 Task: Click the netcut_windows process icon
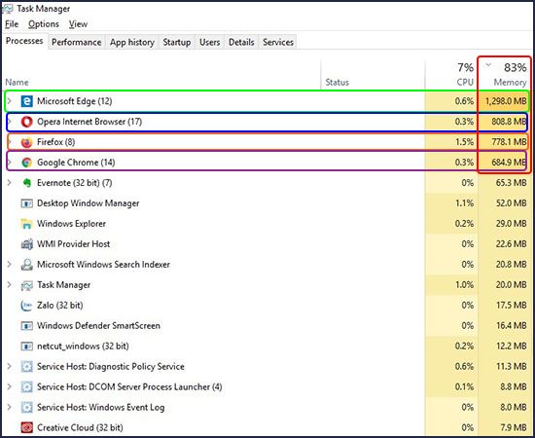coord(26,347)
